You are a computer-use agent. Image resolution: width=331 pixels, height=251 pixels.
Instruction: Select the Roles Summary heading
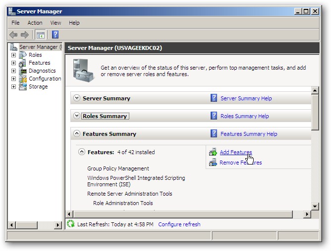[105, 116]
